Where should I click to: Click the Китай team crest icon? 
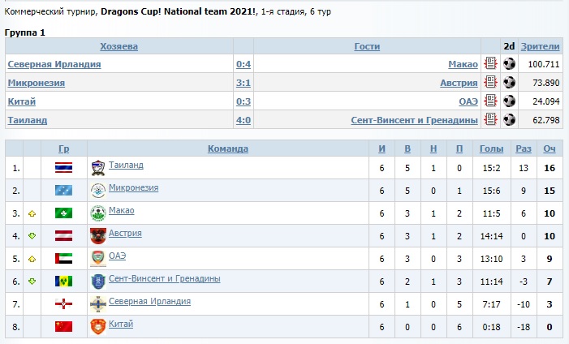tap(97, 326)
